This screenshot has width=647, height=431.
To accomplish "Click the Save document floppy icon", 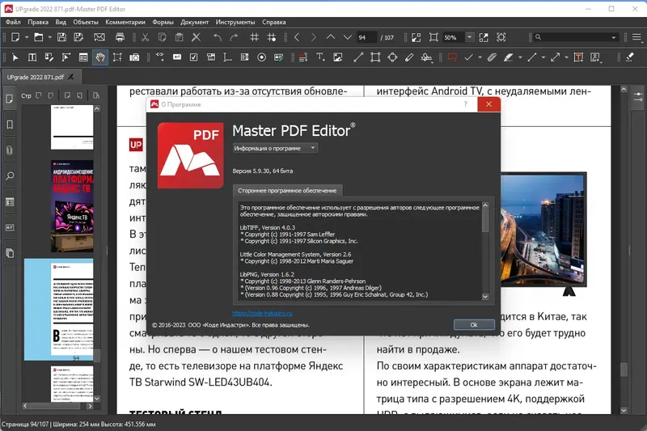I will (x=61, y=37).
